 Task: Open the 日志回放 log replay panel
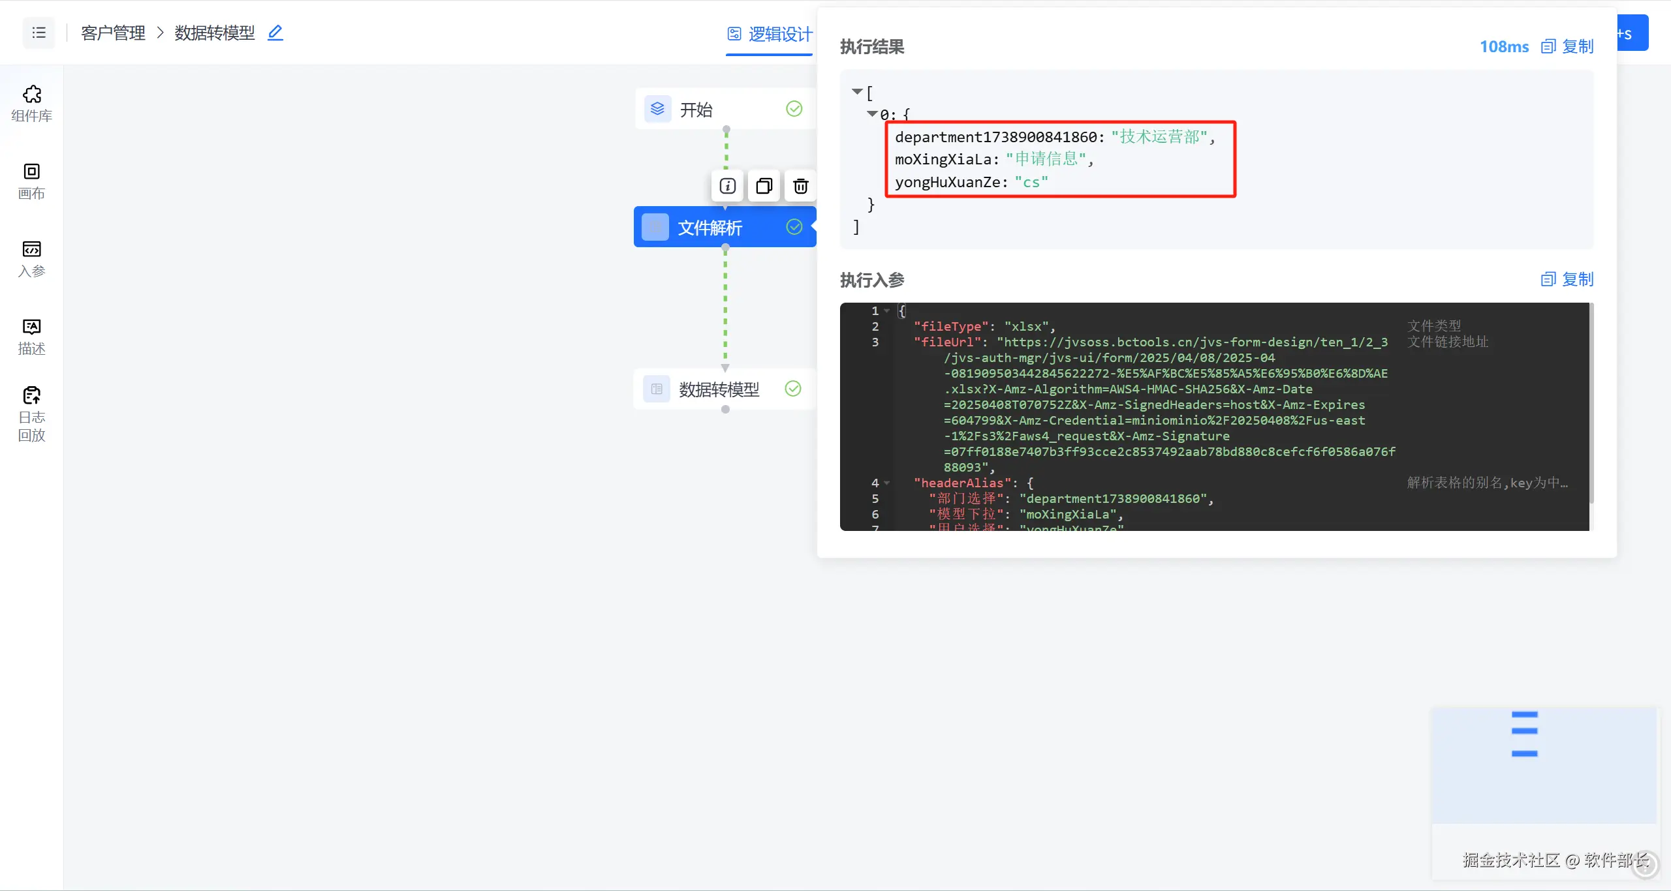point(31,414)
